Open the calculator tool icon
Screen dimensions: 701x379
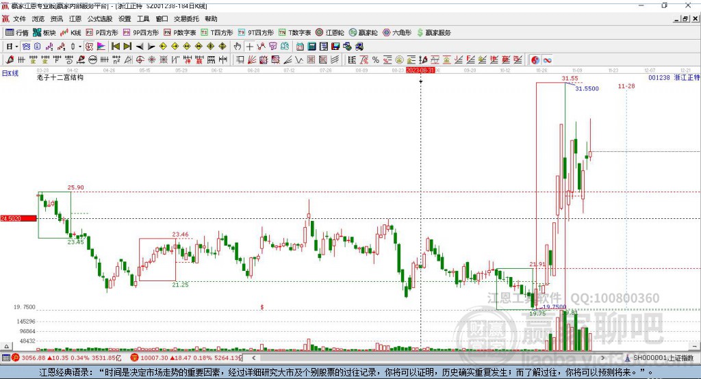[x=311, y=47]
